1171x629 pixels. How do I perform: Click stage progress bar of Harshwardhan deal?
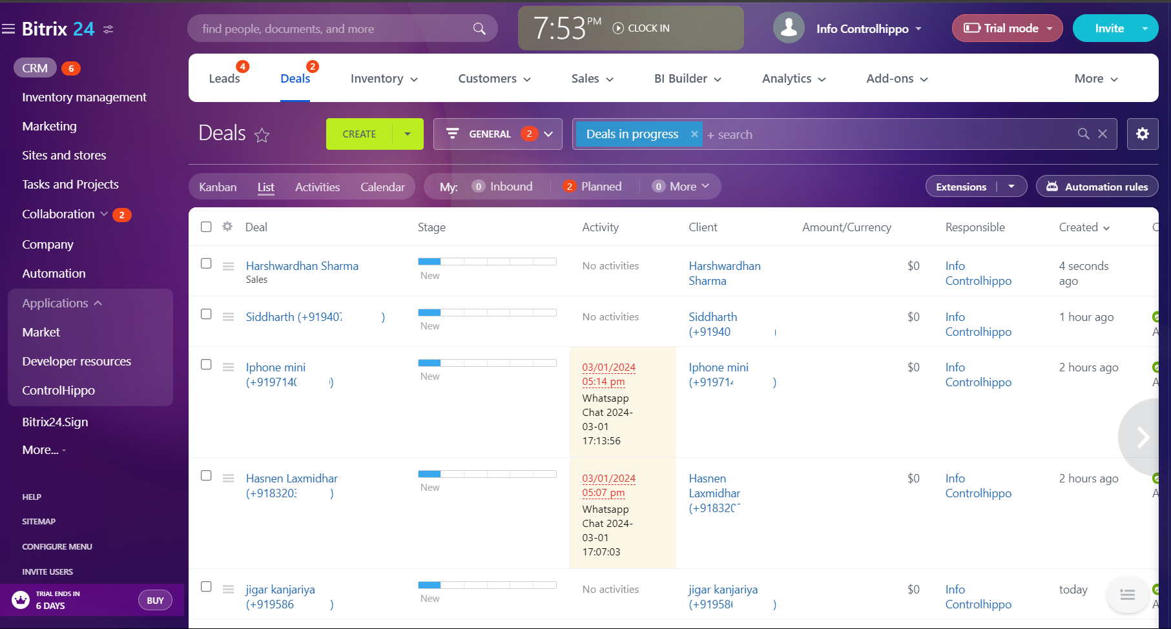[487, 262]
